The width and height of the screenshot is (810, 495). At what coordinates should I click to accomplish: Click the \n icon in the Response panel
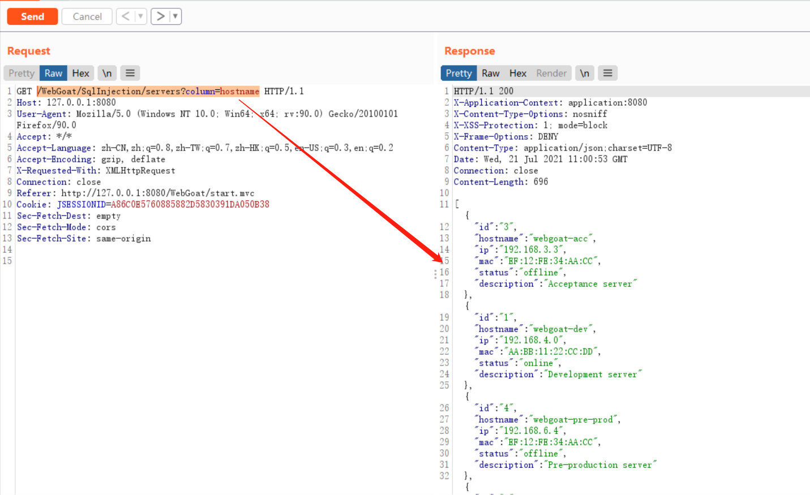coord(585,72)
